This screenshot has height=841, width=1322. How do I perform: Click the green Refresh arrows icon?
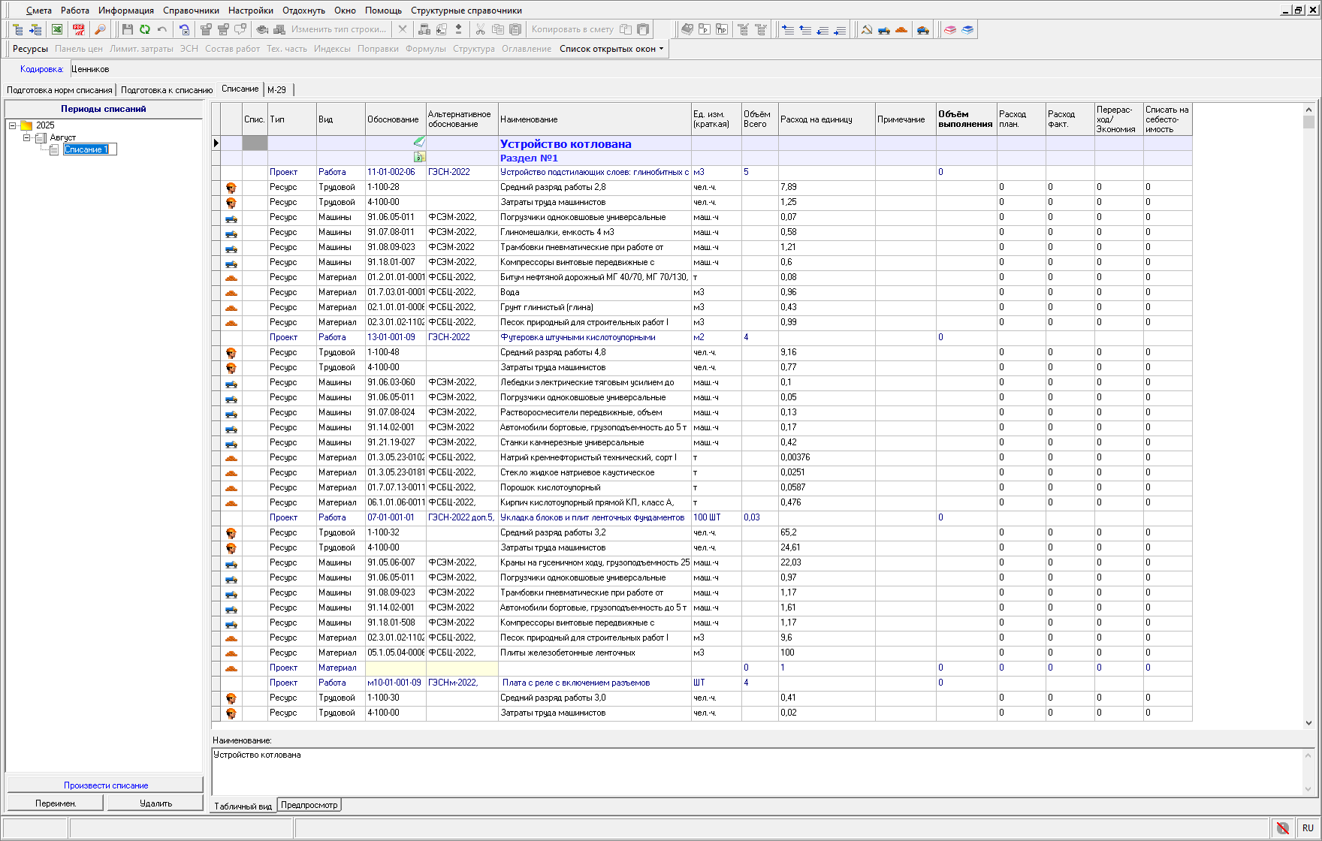coord(144,29)
